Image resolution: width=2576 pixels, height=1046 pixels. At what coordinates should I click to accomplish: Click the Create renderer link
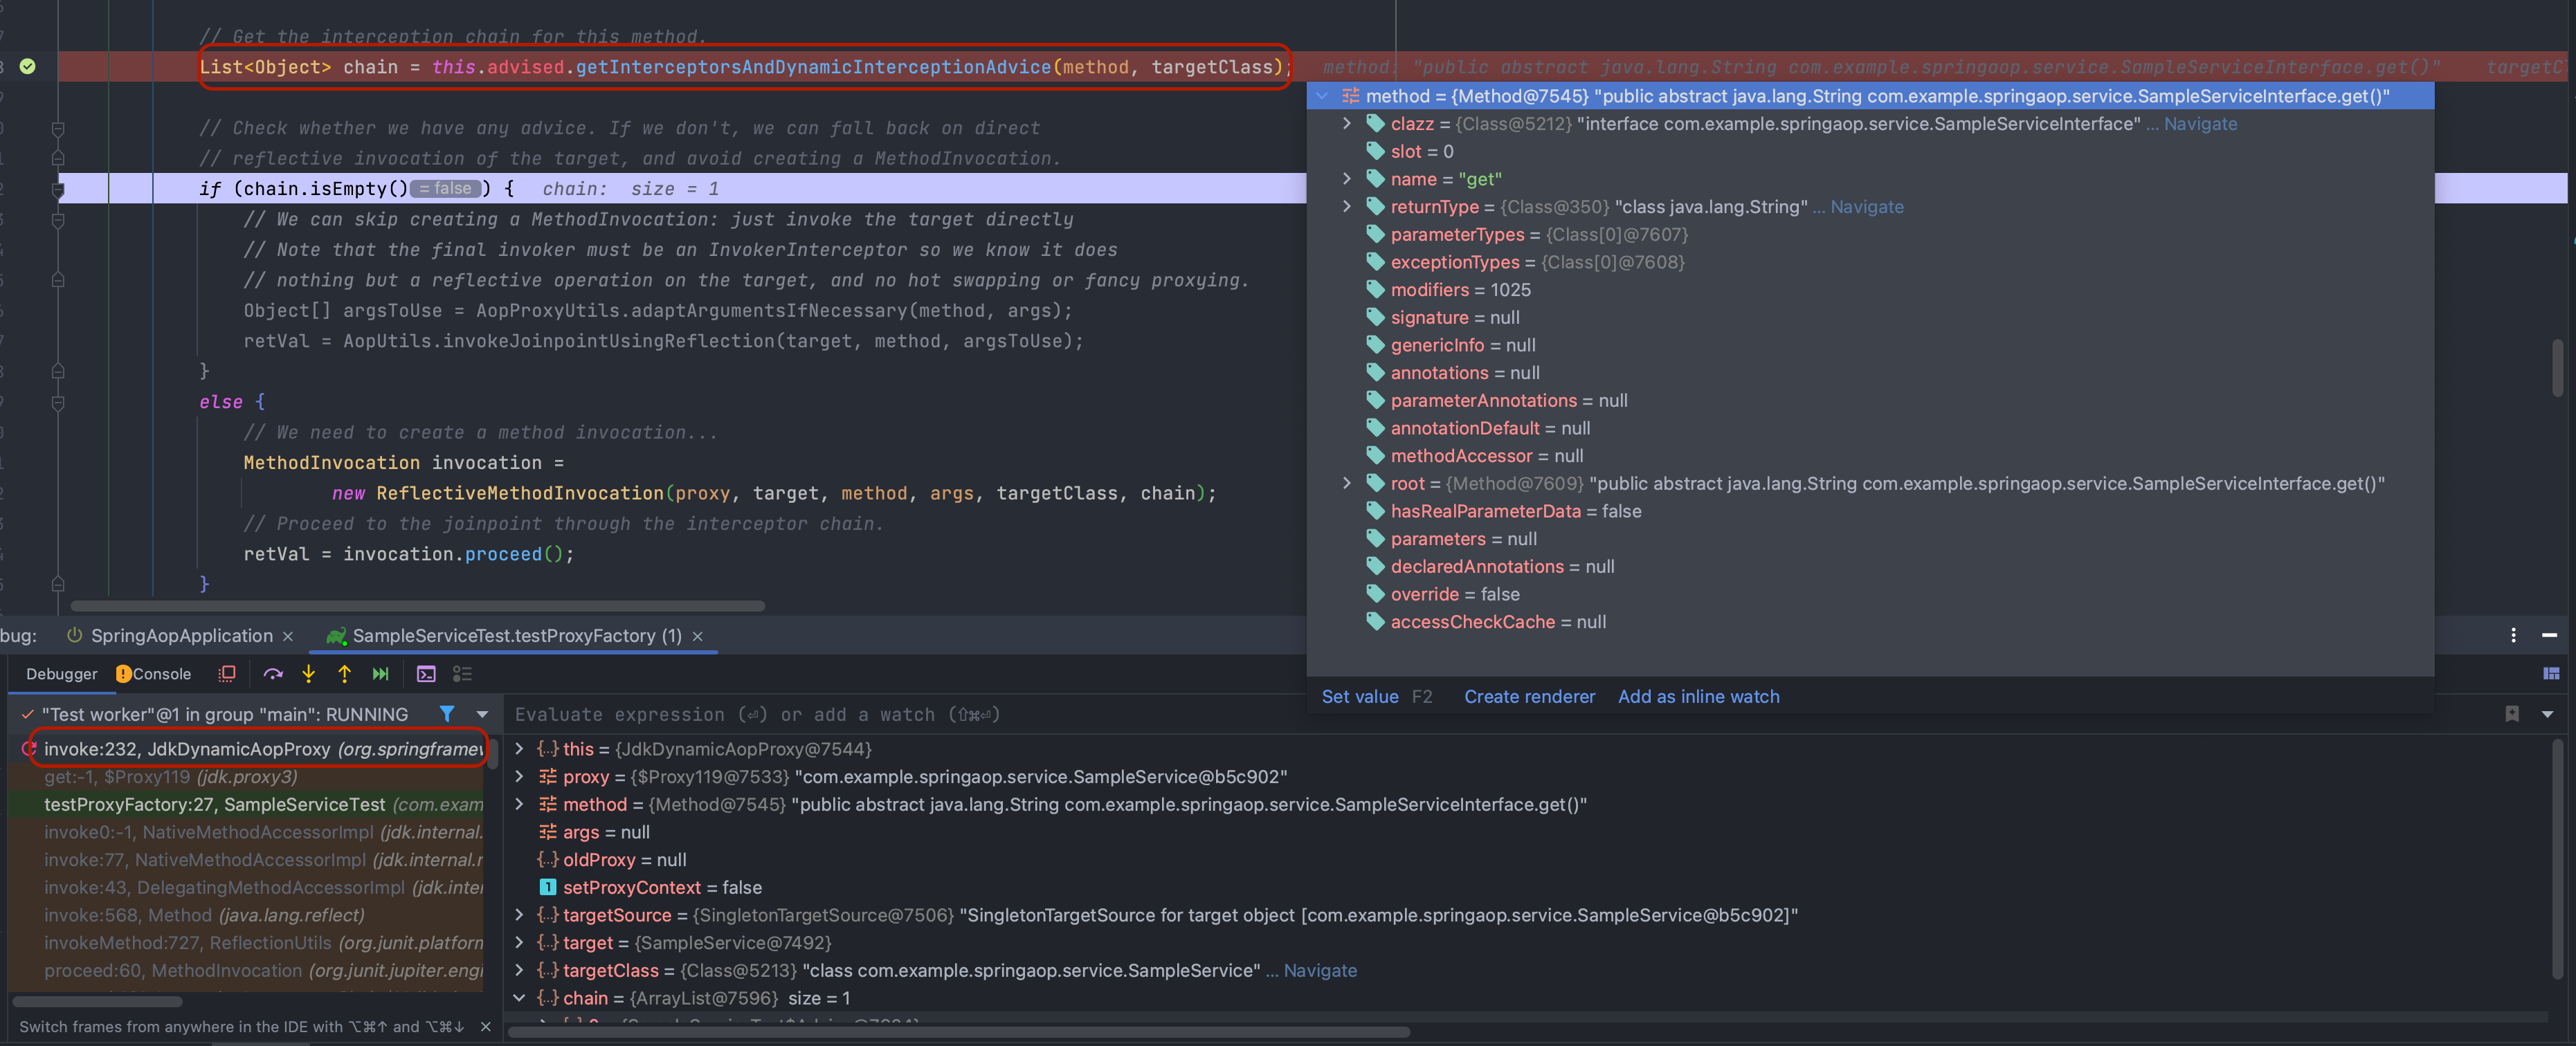(1529, 697)
